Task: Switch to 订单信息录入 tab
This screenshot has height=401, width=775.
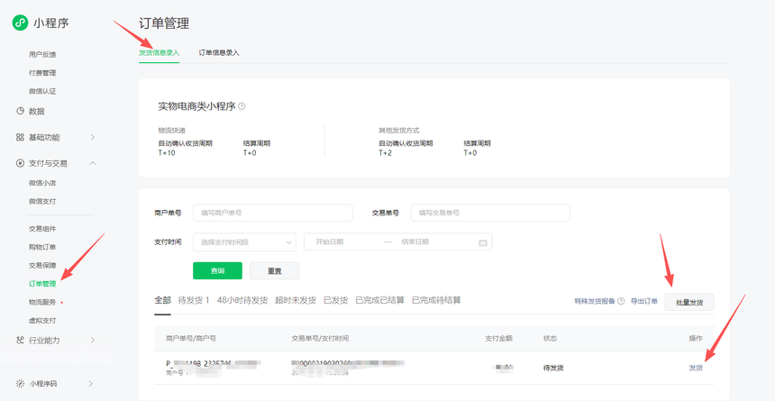Action: click(x=219, y=52)
